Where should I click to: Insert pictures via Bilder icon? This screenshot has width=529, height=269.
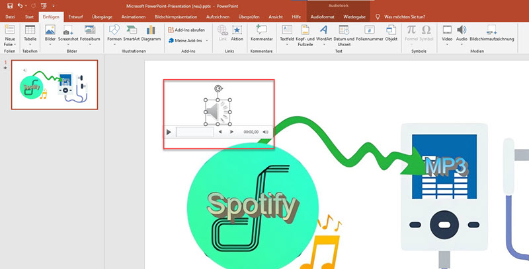point(50,30)
